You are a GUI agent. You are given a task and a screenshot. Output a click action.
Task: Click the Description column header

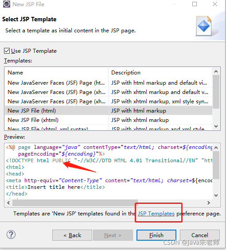point(160,73)
